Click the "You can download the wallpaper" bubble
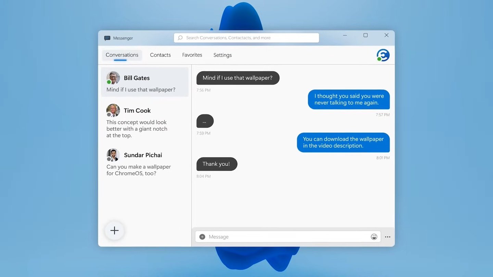Viewport: 493px width, 277px height. [343, 142]
